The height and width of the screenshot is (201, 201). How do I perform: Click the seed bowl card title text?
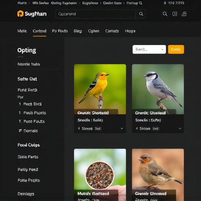click(93, 194)
